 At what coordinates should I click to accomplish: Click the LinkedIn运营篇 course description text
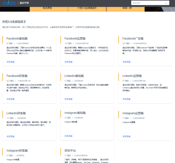pos(145,88)
